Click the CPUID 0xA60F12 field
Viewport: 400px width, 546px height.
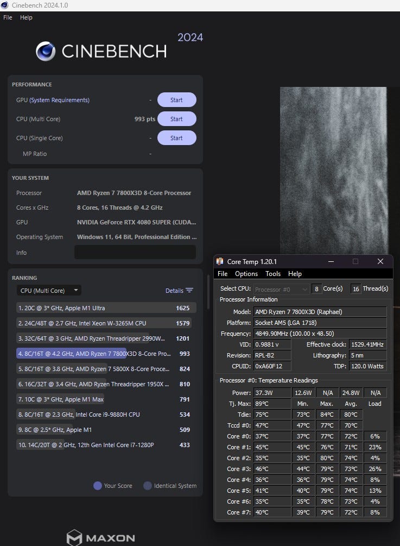pyautogui.click(x=272, y=366)
